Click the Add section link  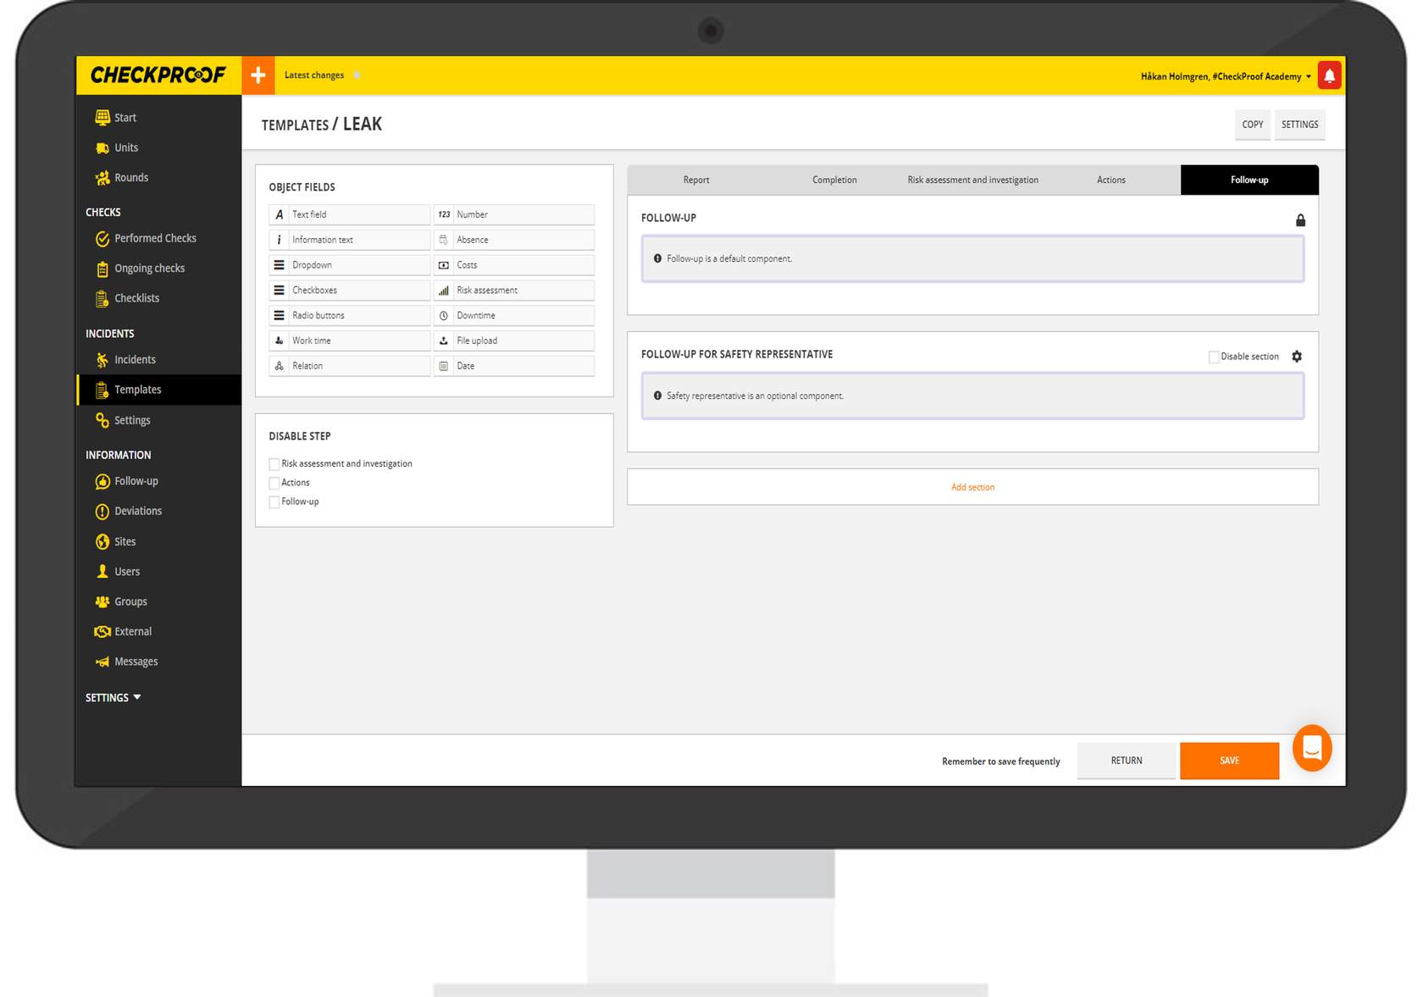[972, 487]
